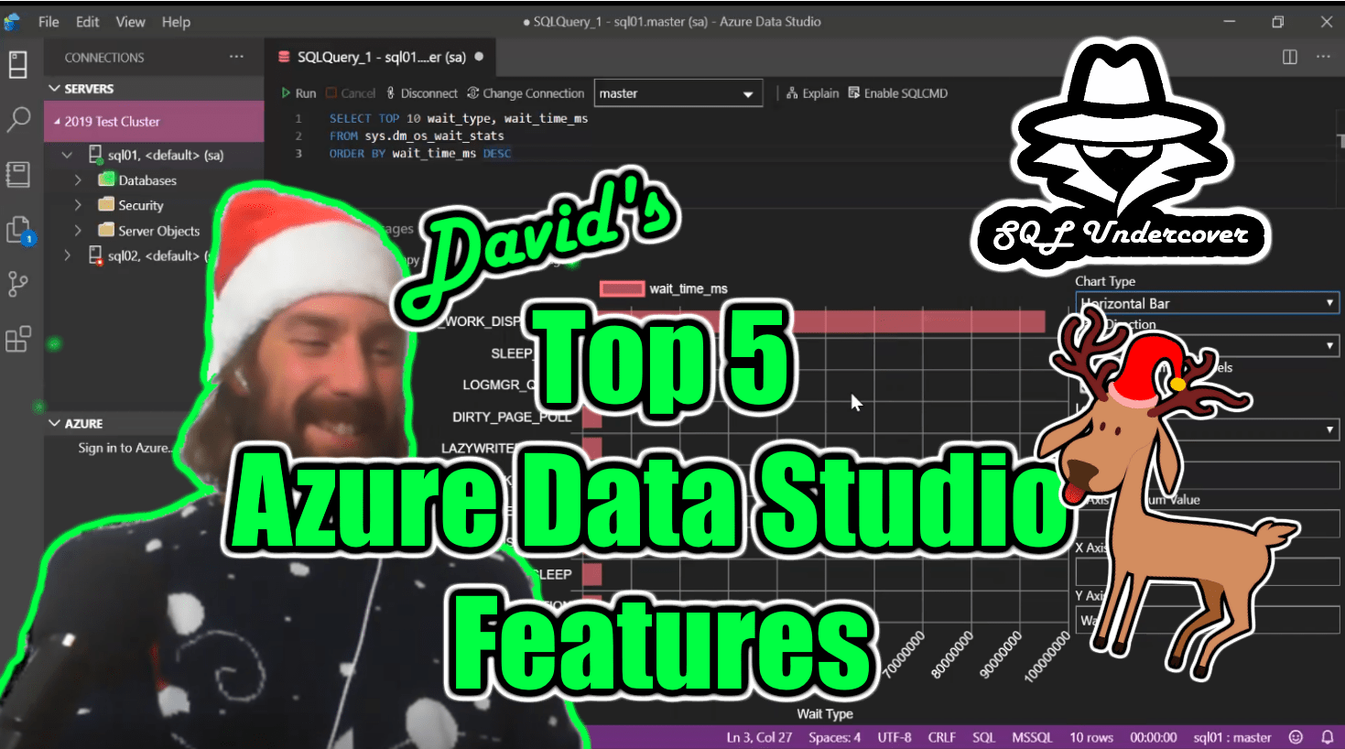The image size is (1345, 749).
Task: Toggle Enable SQLCMD mode
Action: click(897, 93)
